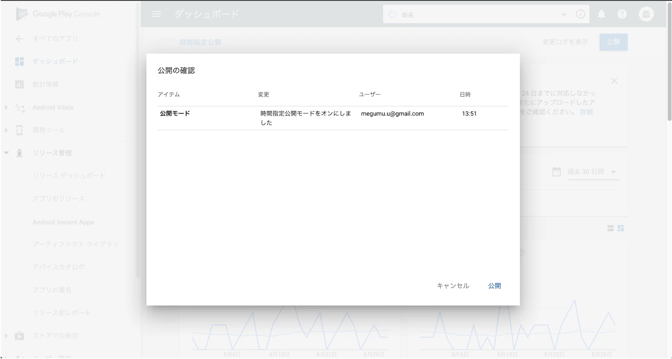Confirm with the 公開 button in dialog
The height and width of the screenshot is (359, 672).
click(494, 286)
